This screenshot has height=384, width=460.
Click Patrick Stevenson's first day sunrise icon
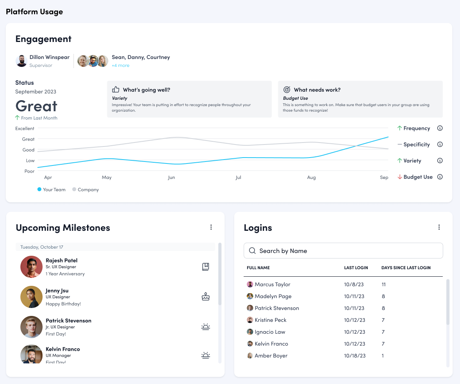(205, 327)
